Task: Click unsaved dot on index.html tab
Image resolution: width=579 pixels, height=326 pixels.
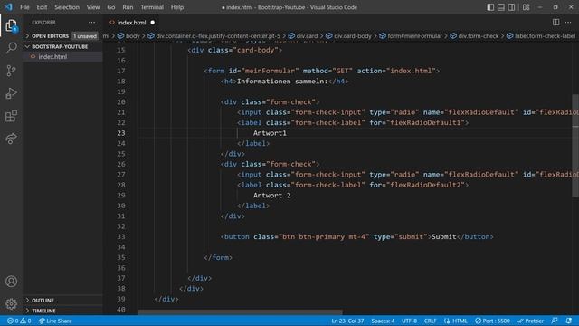Action: point(153,23)
